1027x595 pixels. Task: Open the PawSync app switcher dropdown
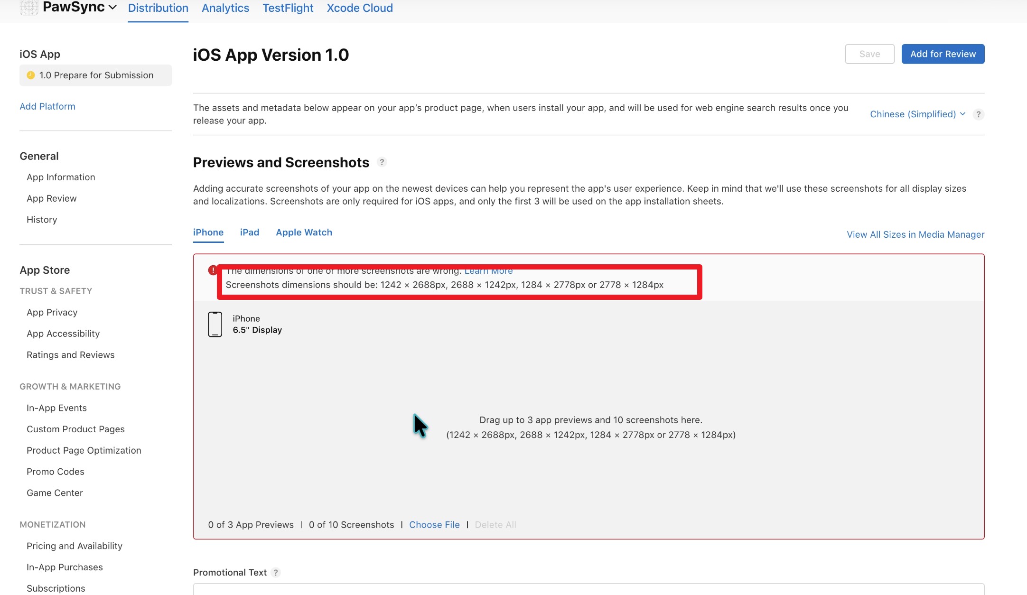(80, 7)
